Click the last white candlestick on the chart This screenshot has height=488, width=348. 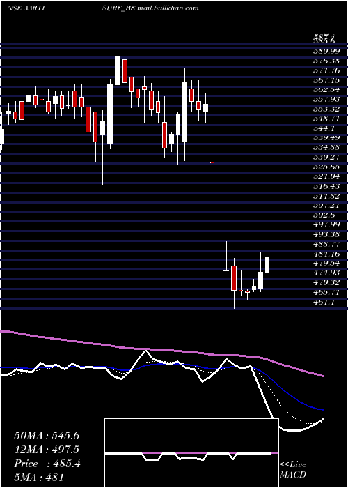coord(267,264)
